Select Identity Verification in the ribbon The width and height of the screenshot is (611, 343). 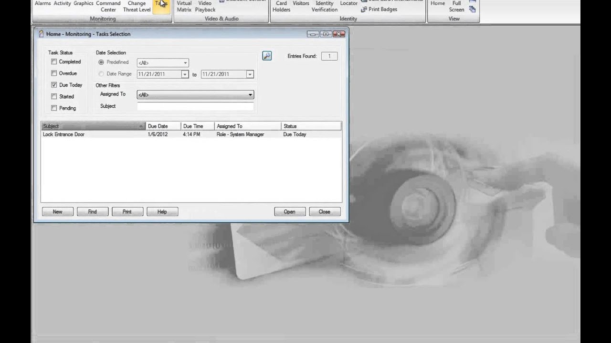pyautogui.click(x=325, y=6)
